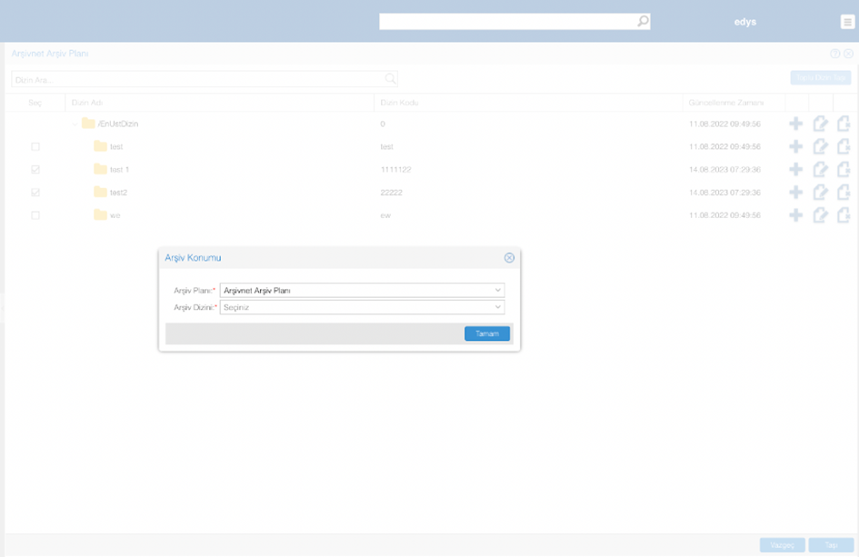Click the Vazgeç button
859x557 pixels.
point(782,545)
